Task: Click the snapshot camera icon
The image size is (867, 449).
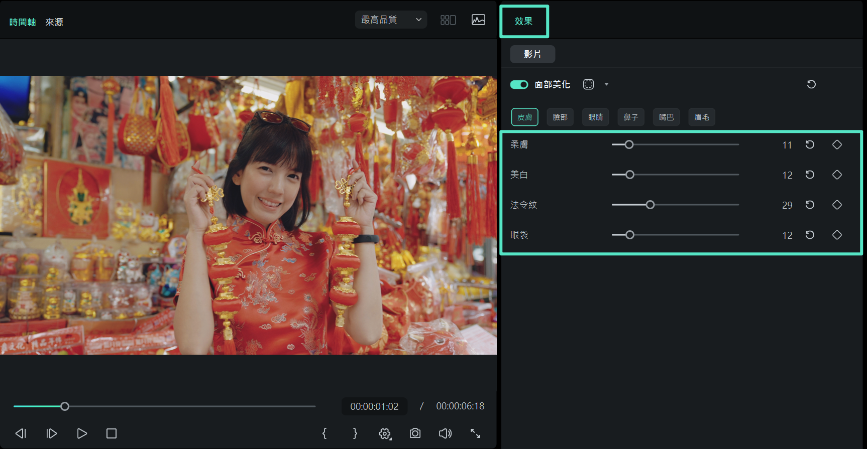Action: click(415, 433)
